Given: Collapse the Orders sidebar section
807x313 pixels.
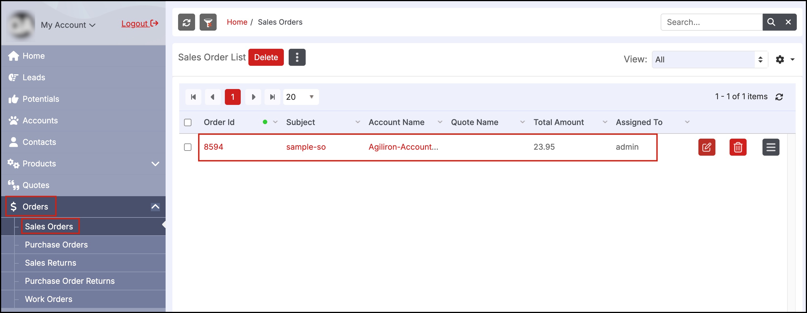Looking at the screenshot, I should [x=155, y=206].
